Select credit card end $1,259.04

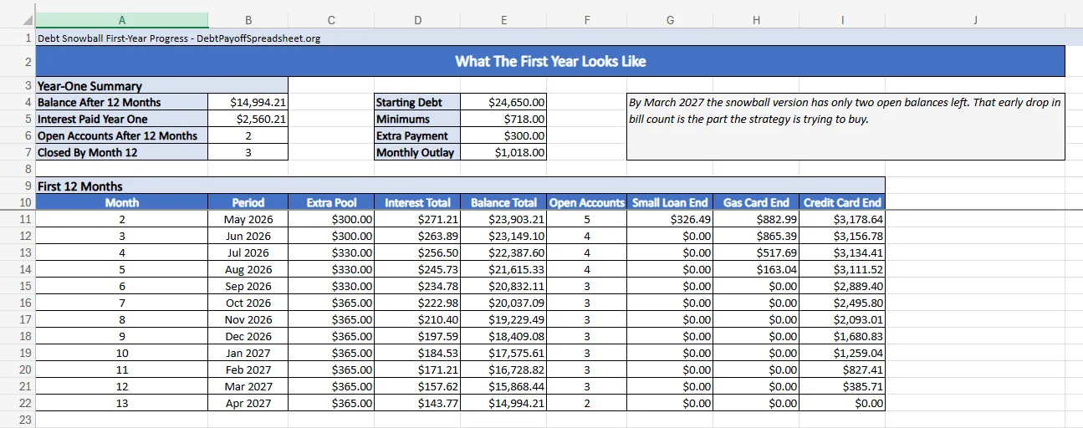(x=842, y=353)
